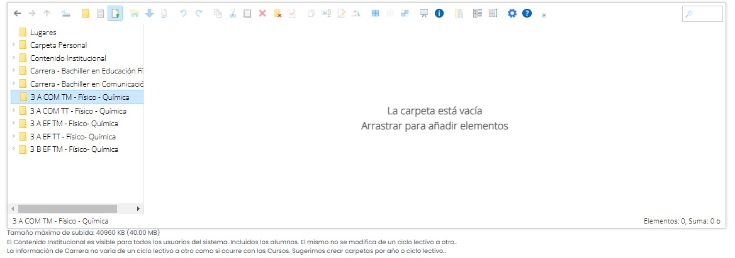This screenshot has height=258, width=735.
Task: Click the select all grid icon
Action: click(x=376, y=14)
